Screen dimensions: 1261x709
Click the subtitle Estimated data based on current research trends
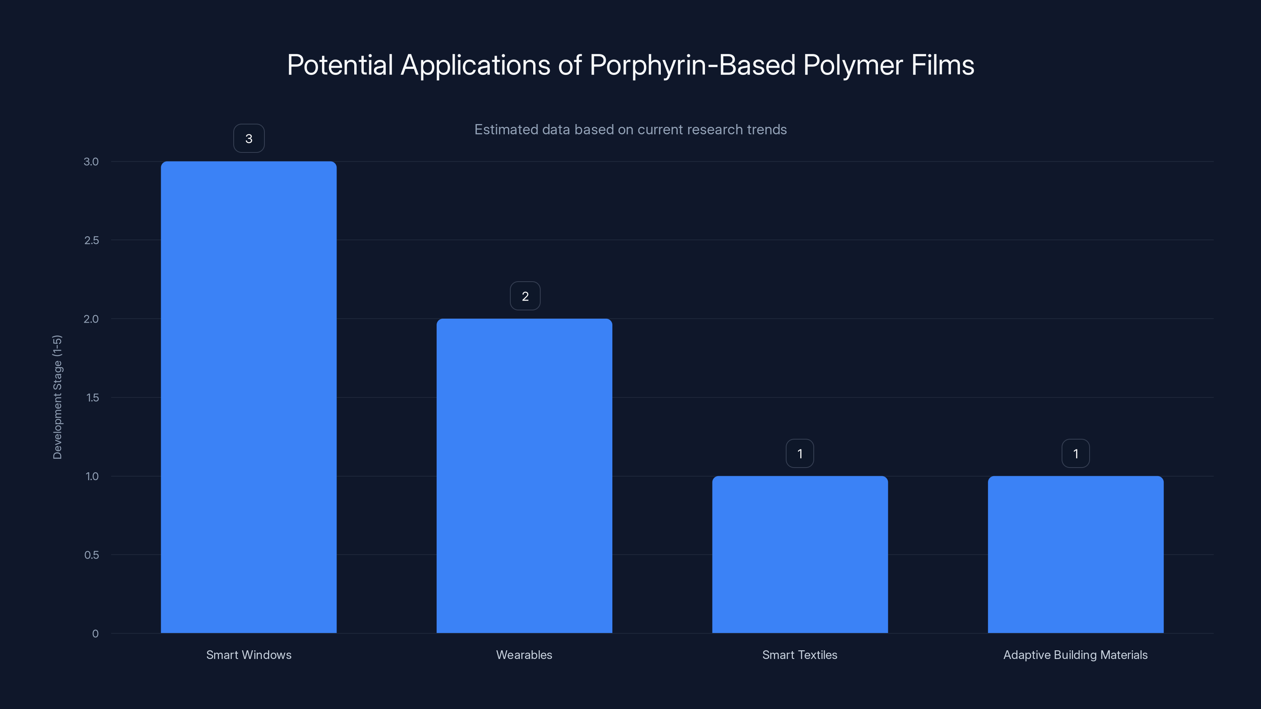pyautogui.click(x=630, y=130)
